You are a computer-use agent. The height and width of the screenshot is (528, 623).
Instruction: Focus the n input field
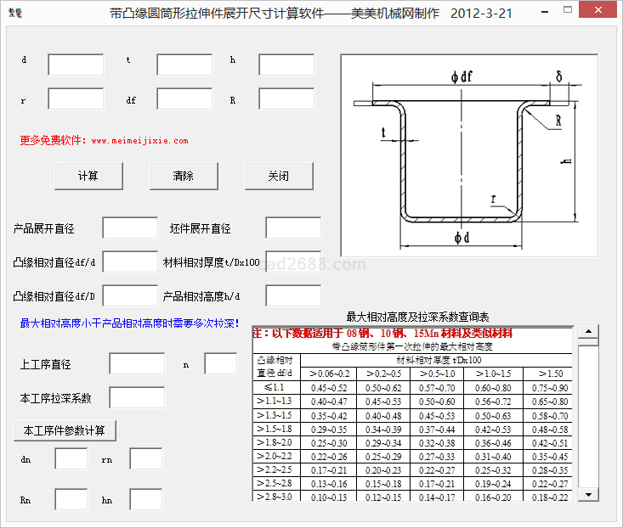[220, 364]
